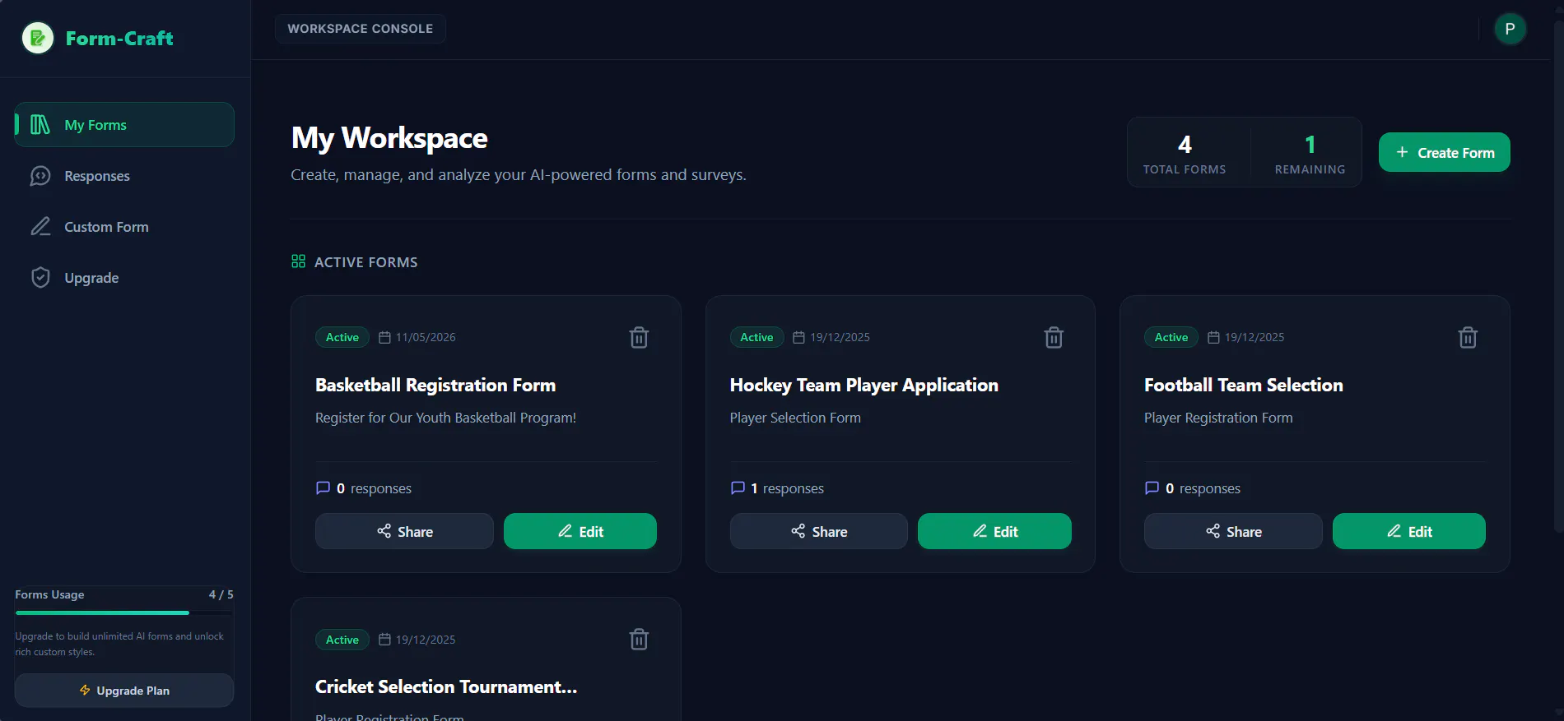Share the Hockey Team Player Application
1564x721 pixels.
[819, 531]
